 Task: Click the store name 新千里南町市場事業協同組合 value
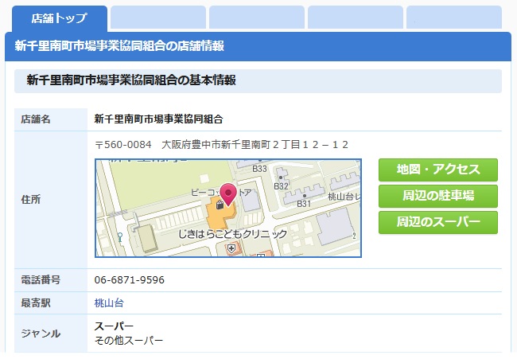pos(158,119)
